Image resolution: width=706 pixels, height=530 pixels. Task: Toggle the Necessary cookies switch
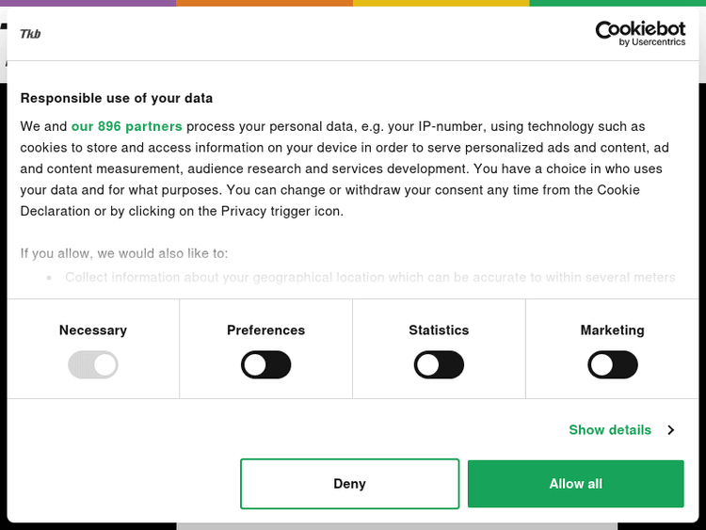pos(92,365)
